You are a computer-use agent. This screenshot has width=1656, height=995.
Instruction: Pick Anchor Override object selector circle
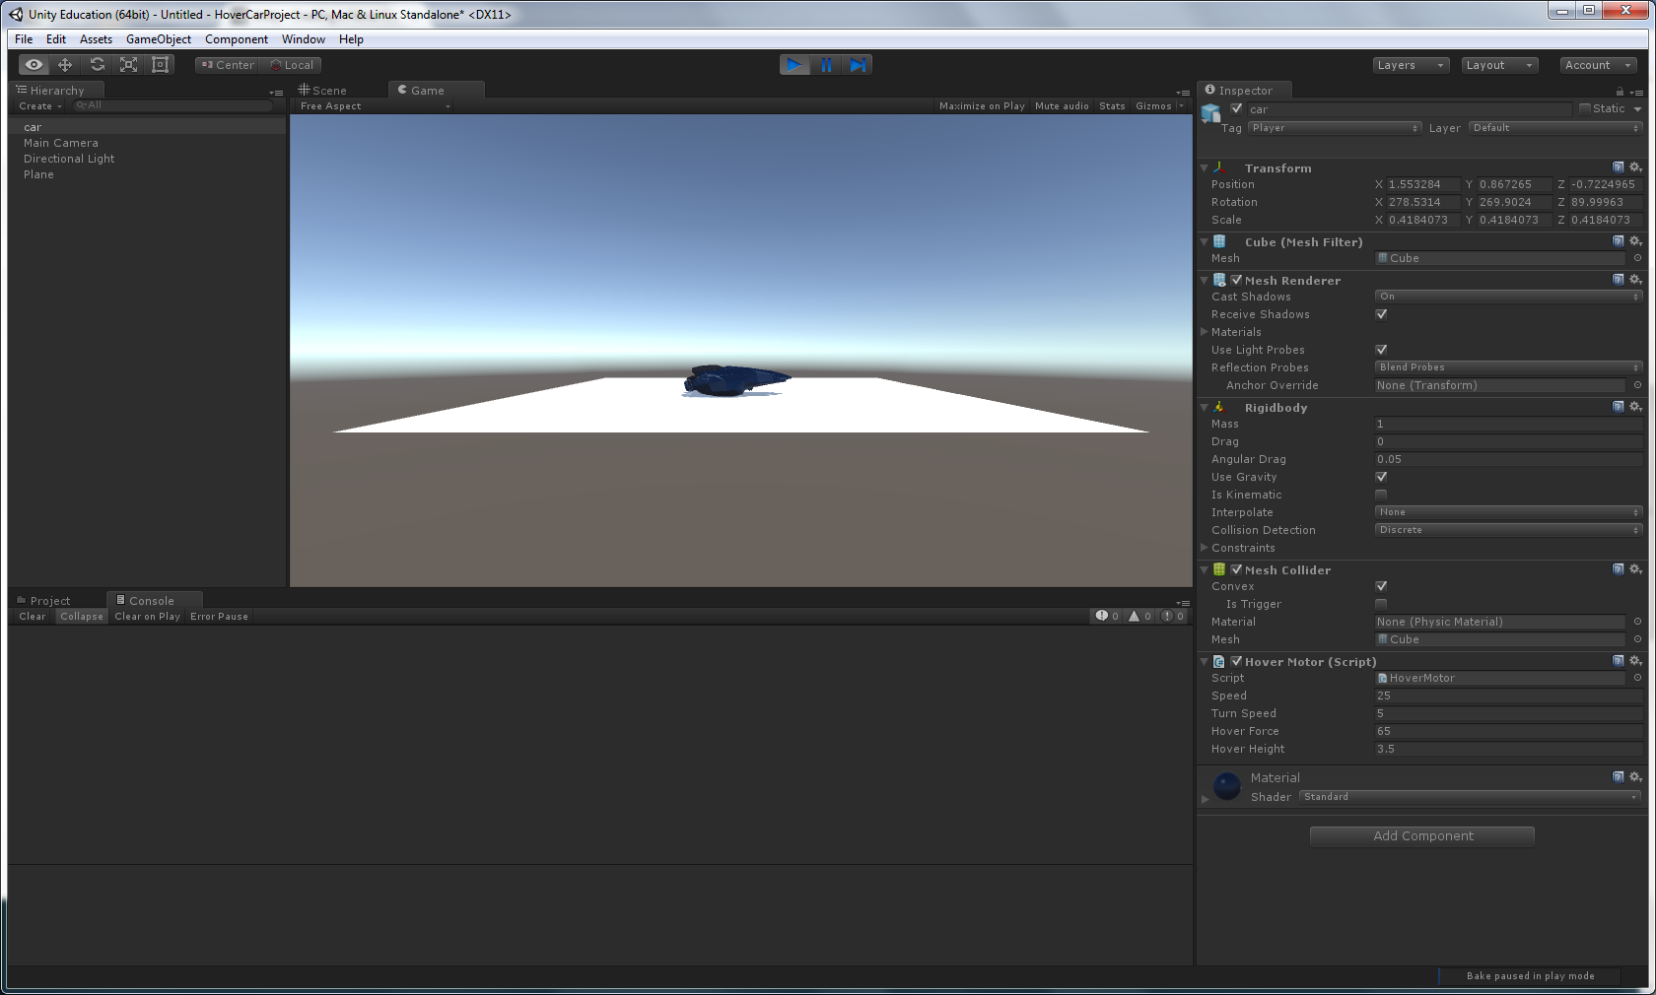(1637, 385)
